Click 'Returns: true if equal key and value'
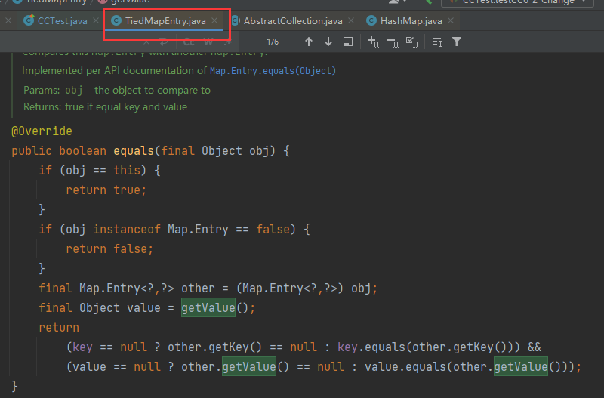The height and width of the screenshot is (398, 604). (105, 106)
